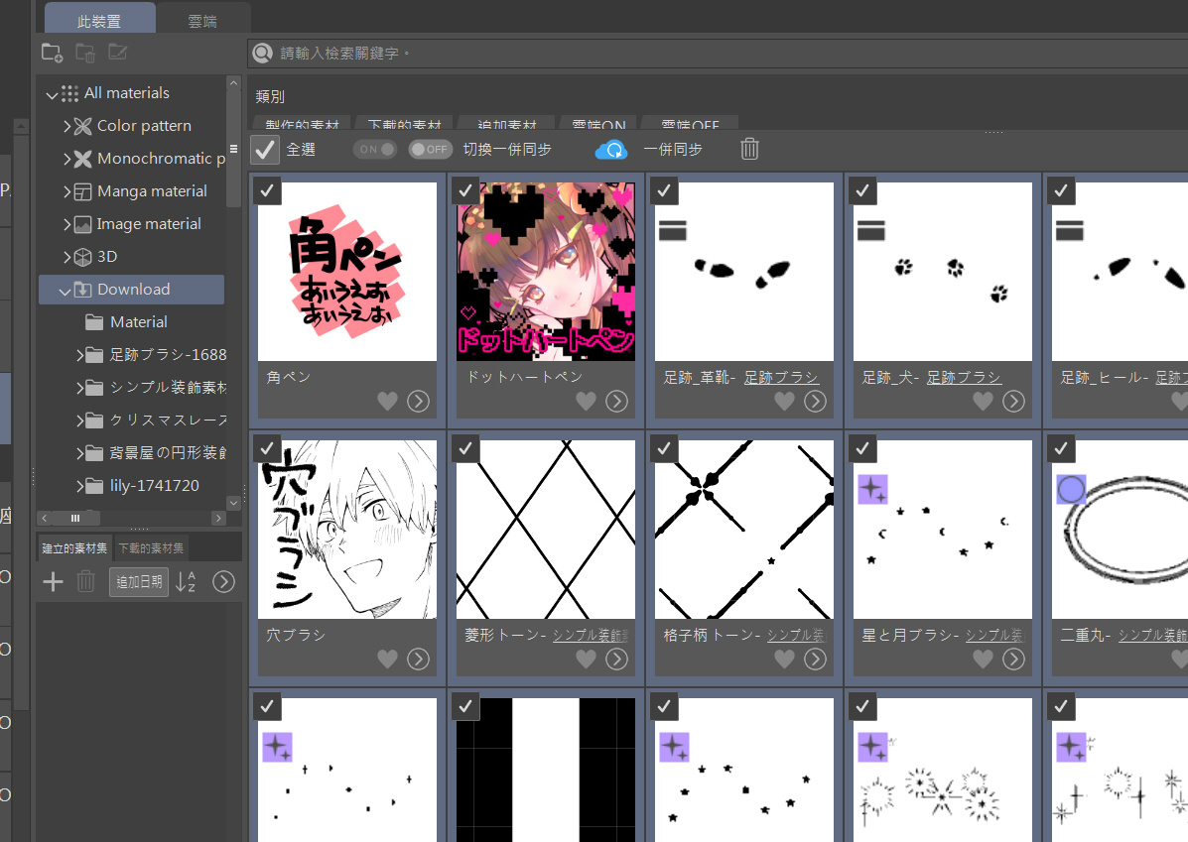Open the 足跡ブラシ link under 足跡_革靴

(x=781, y=377)
